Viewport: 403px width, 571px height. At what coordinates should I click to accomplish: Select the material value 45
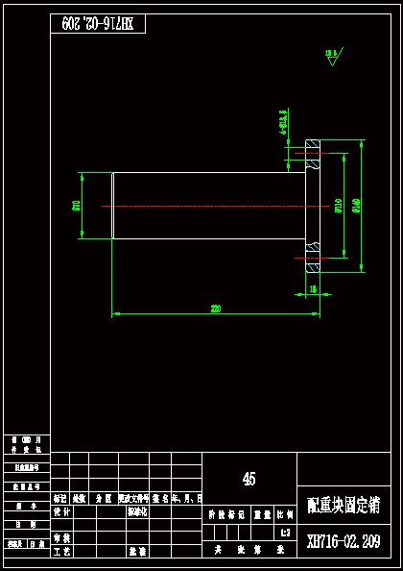[249, 480]
